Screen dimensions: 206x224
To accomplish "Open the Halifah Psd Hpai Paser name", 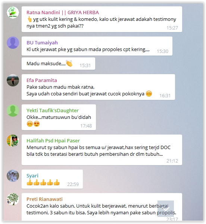I will (53, 141).
